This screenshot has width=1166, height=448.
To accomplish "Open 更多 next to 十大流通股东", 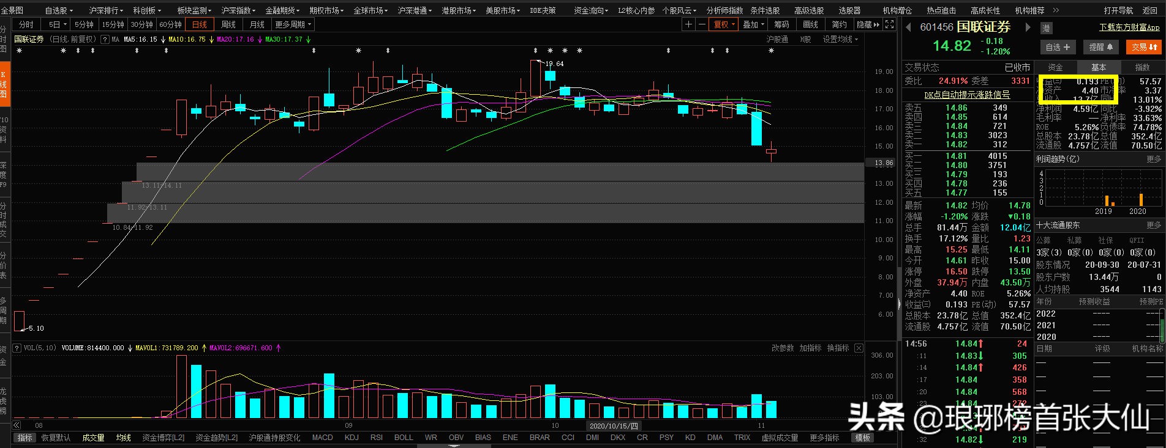I will pyautogui.click(x=1154, y=225).
